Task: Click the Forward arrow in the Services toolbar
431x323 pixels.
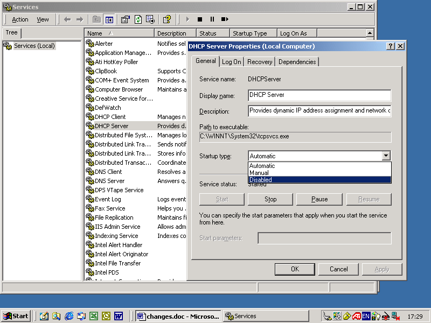Action: tap(80, 19)
